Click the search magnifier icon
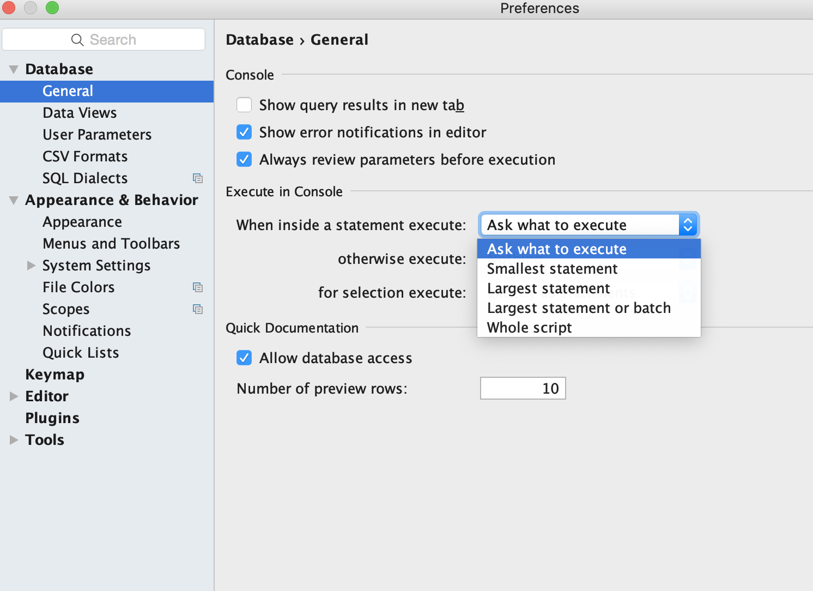Image resolution: width=813 pixels, height=591 pixels. [x=77, y=40]
